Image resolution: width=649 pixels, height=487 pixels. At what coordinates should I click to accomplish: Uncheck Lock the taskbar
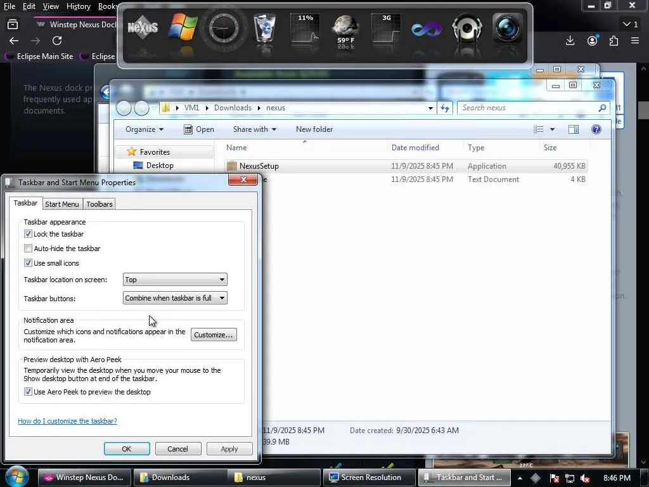pos(28,234)
